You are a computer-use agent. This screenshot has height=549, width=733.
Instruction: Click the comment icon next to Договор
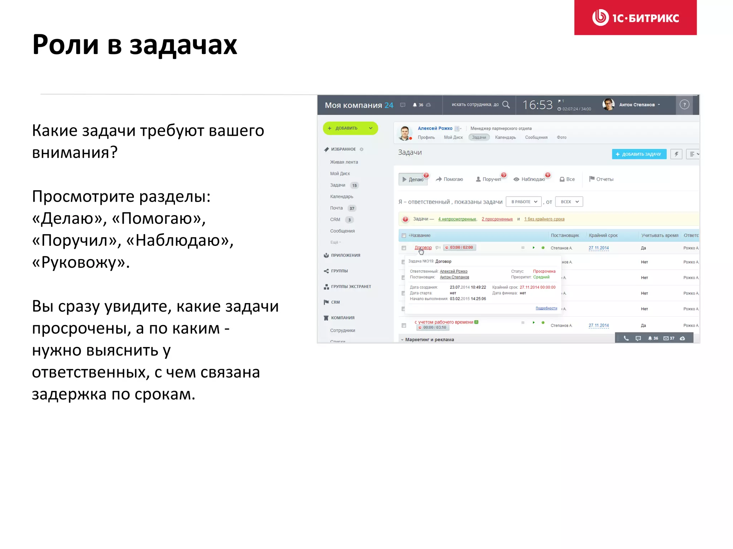pyautogui.click(x=438, y=248)
